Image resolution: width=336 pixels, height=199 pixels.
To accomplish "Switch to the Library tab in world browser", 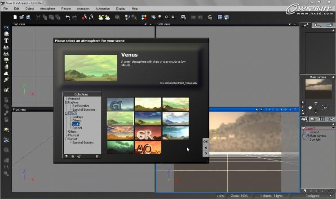I will click(322, 119).
